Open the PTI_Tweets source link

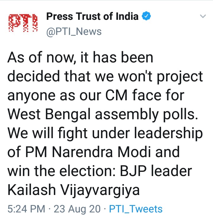tap(136, 209)
